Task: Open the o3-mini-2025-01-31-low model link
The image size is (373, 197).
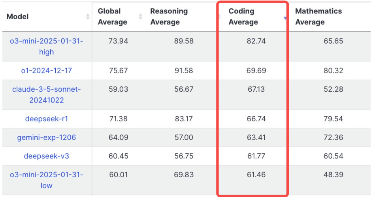Action: [x=46, y=180]
